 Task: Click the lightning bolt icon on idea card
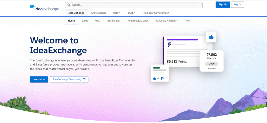[169, 45]
